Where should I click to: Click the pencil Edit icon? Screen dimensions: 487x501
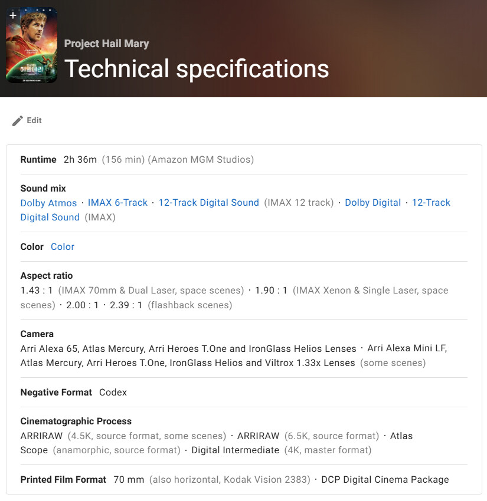click(x=18, y=120)
